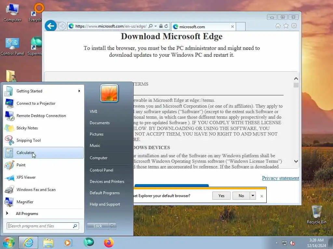
Task: Select the Control Panel desktop icon
Action: pyautogui.click(x=12, y=47)
